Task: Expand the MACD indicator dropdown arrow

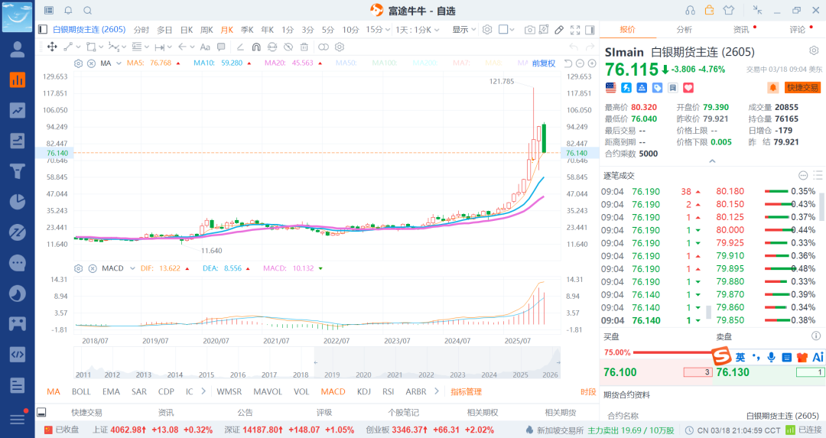Action: tap(132, 268)
